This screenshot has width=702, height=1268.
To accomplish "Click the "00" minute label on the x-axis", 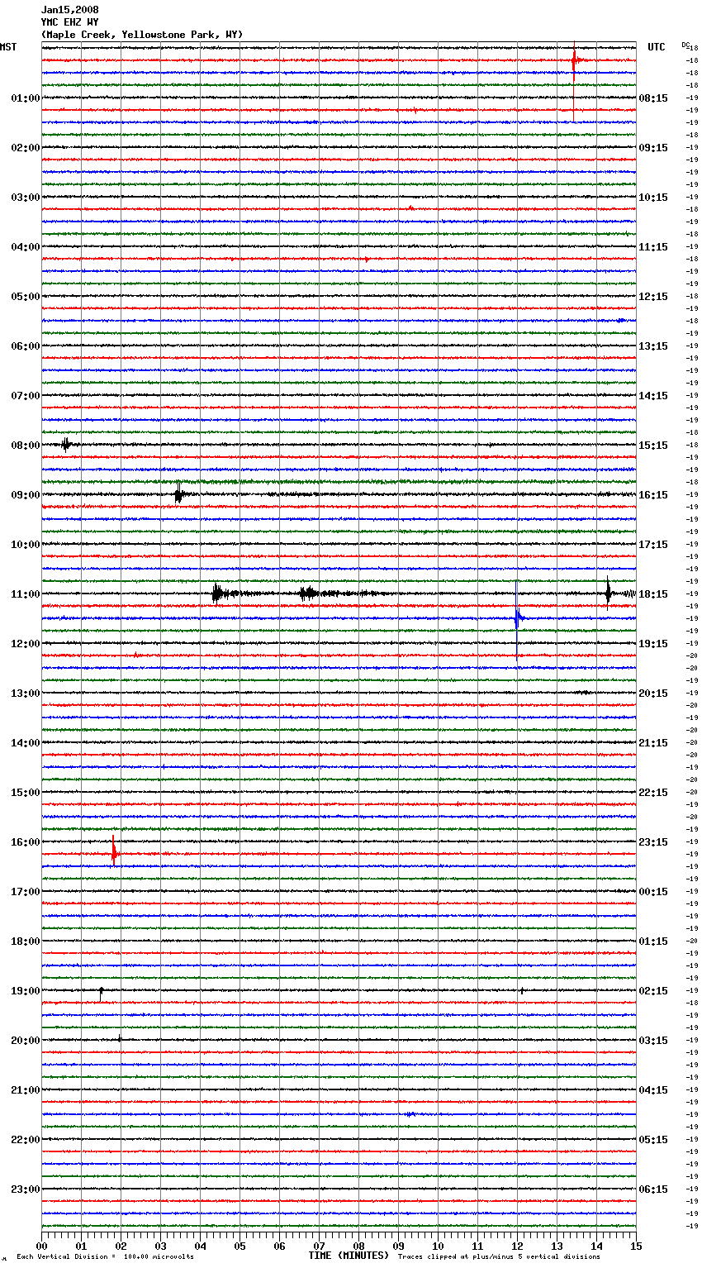I will (41, 1246).
